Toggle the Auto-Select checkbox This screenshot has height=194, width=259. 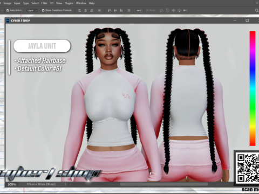8,10
